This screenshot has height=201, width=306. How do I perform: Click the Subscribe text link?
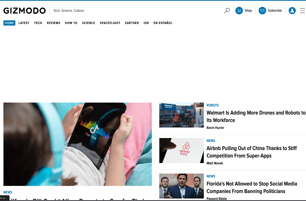[275, 10]
